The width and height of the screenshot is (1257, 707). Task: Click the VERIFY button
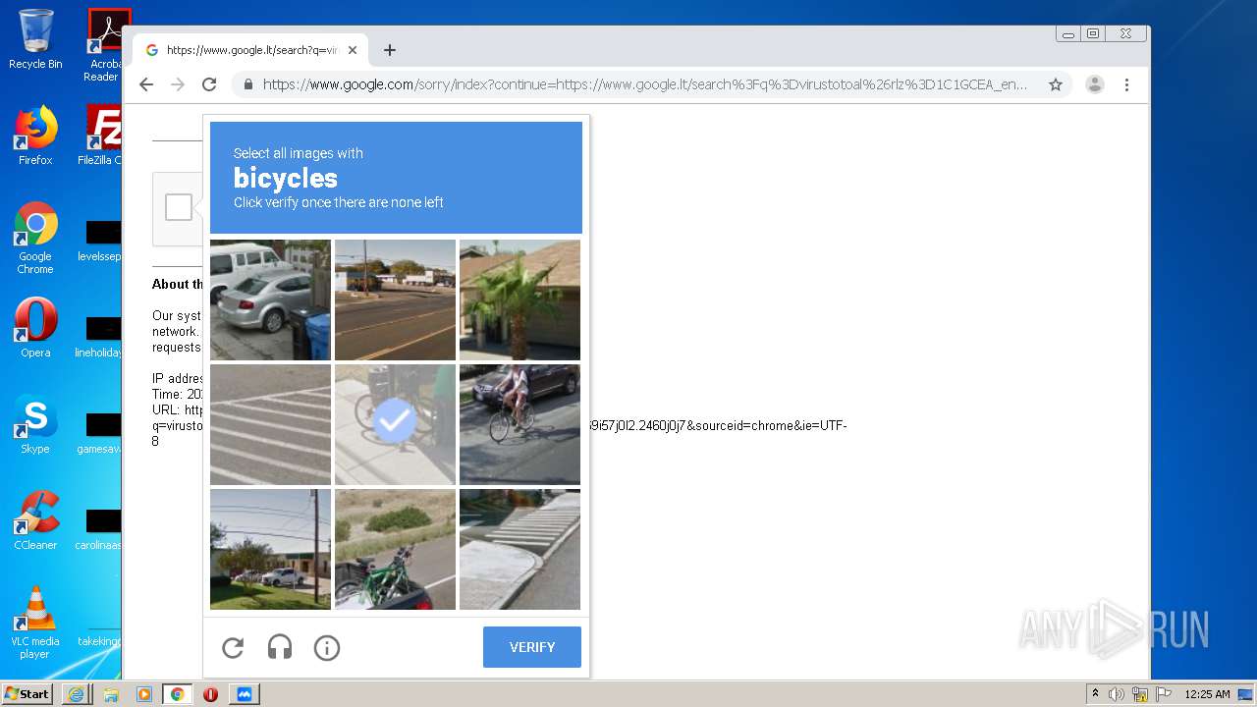point(531,647)
